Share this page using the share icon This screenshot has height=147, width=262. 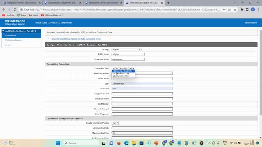(230, 9)
